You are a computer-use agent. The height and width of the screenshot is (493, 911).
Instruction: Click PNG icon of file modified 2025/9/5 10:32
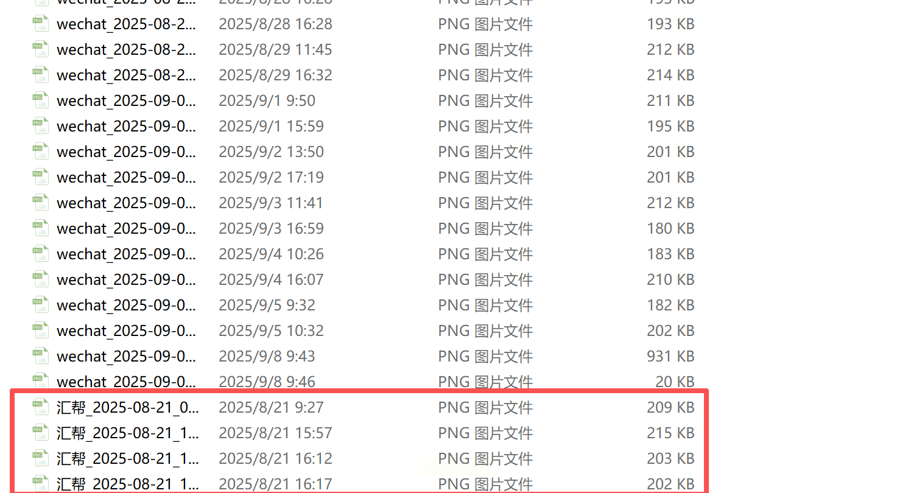(41, 330)
